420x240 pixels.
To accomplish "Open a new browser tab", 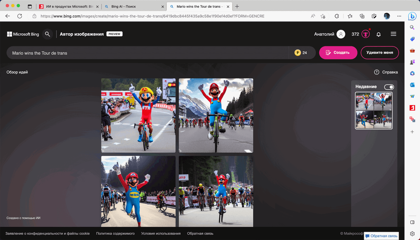I will click(237, 6).
